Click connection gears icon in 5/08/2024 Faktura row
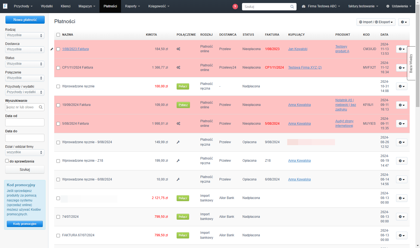This screenshot has width=420, height=248. [x=178, y=124]
